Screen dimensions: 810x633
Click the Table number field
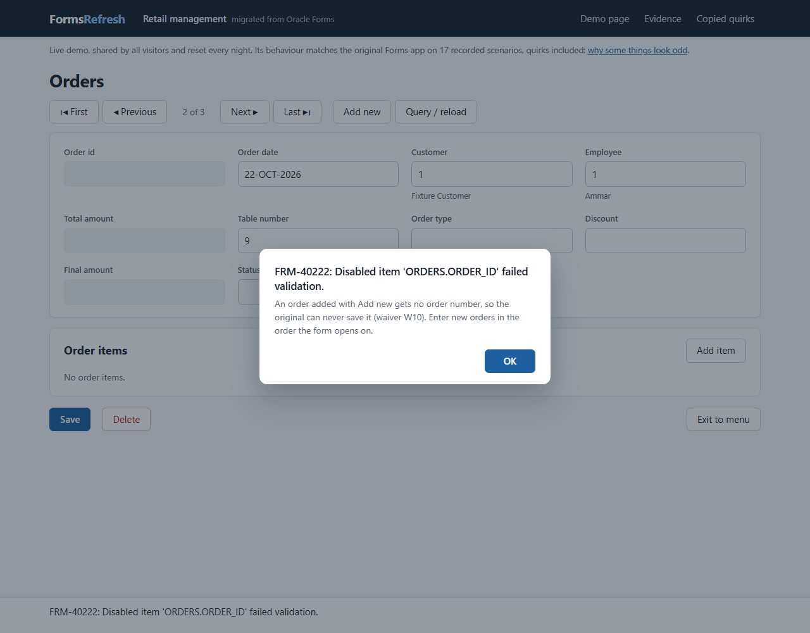tap(318, 239)
